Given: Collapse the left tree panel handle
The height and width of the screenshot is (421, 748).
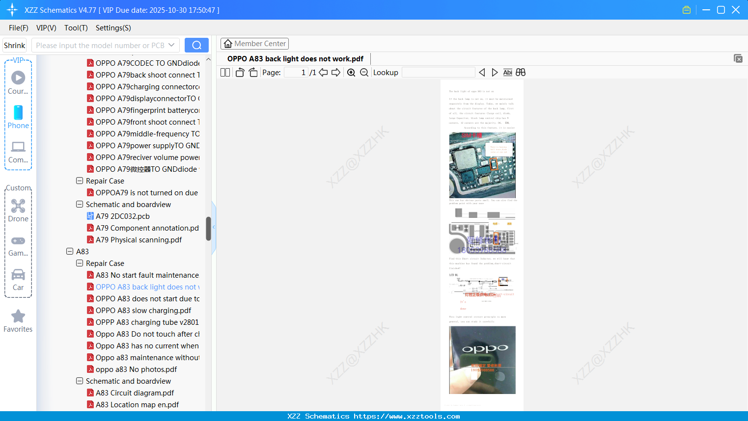Looking at the screenshot, I should point(214,227).
